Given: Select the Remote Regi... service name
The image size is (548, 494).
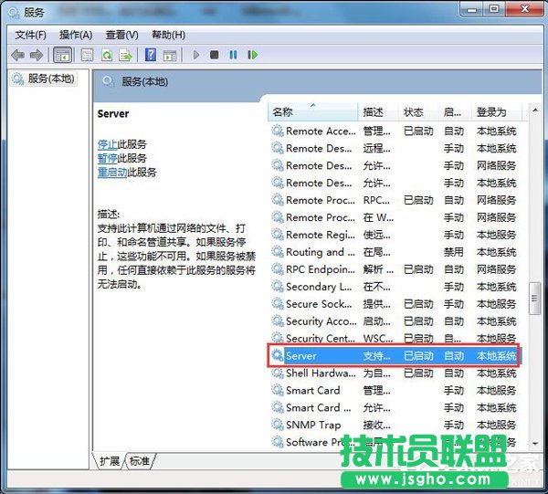Looking at the screenshot, I should [x=321, y=235].
